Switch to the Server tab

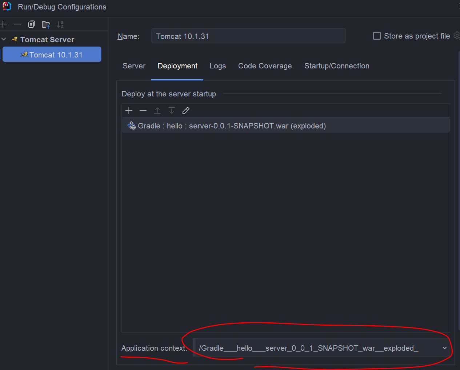click(134, 66)
